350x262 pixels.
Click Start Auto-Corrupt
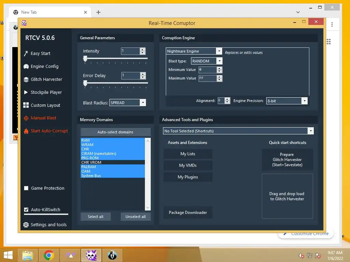(49, 131)
